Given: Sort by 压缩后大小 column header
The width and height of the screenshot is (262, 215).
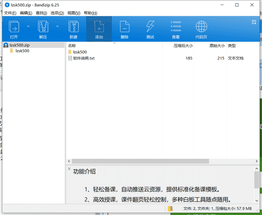Looking at the screenshot, I should (x=183, y=45).
